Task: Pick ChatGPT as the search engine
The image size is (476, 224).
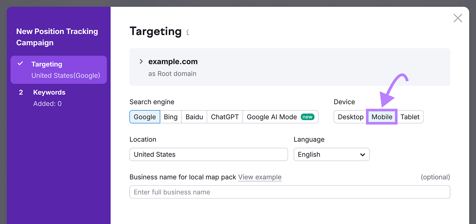Action: pyautogui.click(x=225, y=117)
